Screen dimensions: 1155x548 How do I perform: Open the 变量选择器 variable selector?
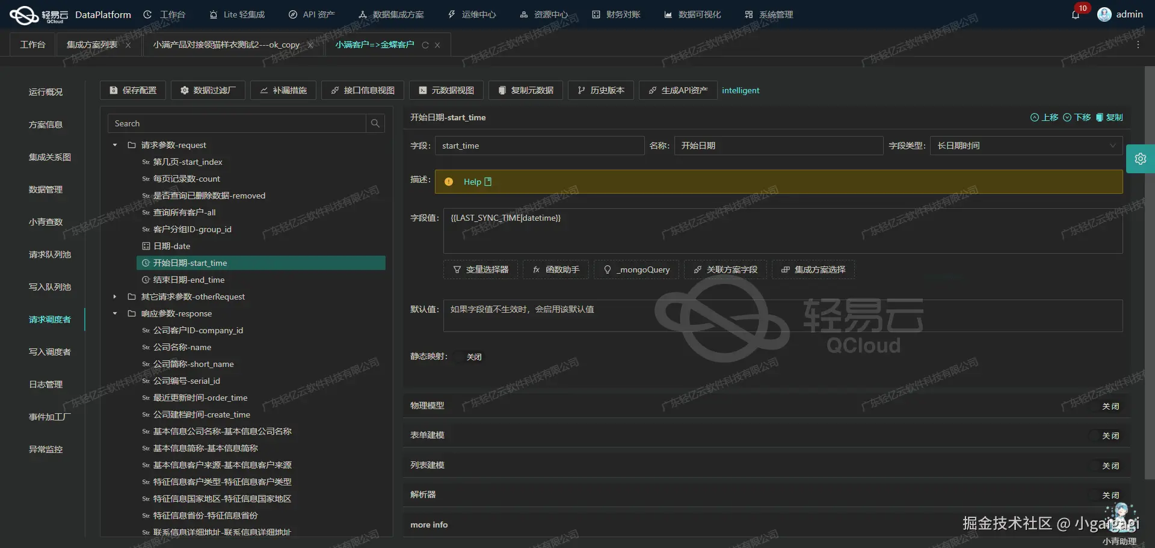click(479, 269)
